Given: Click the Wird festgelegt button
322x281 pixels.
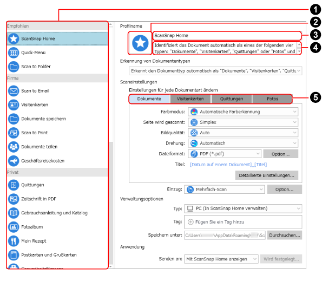Looking at the screenshot, I should click(281, 259).
